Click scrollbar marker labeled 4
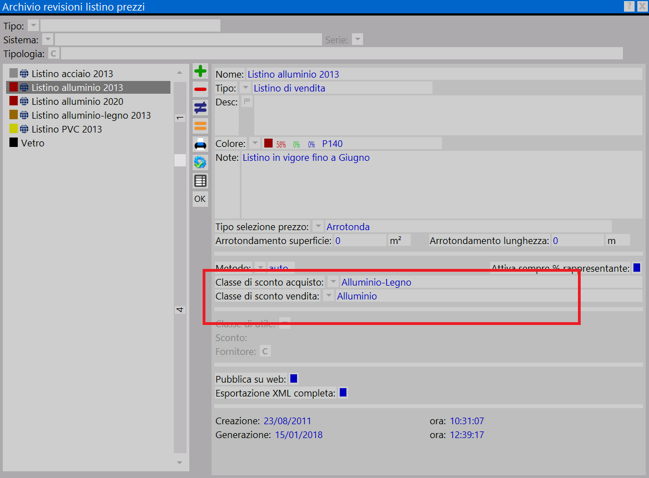The image size is (649, 478). [x=180, y=310]
